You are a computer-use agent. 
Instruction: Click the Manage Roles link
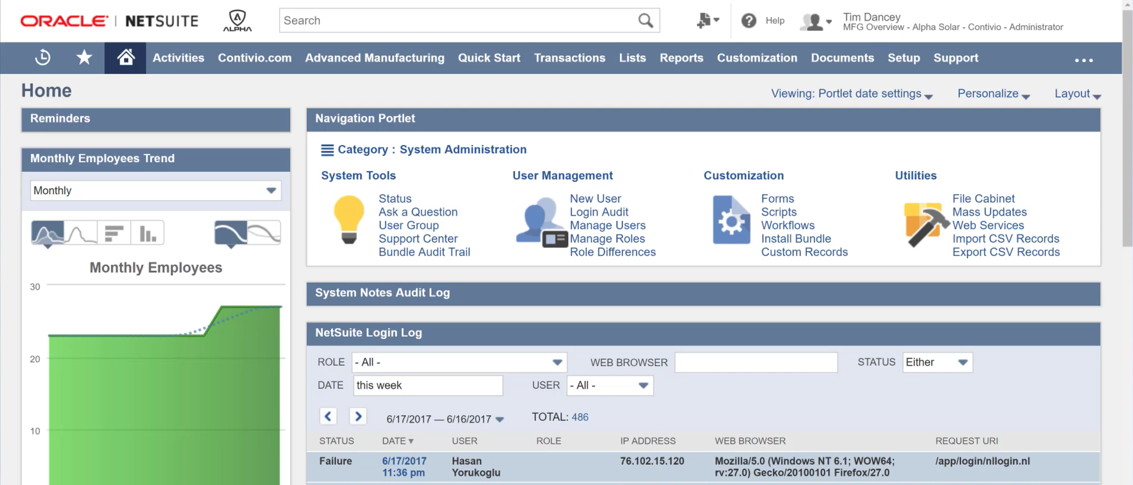pos(607,239)
